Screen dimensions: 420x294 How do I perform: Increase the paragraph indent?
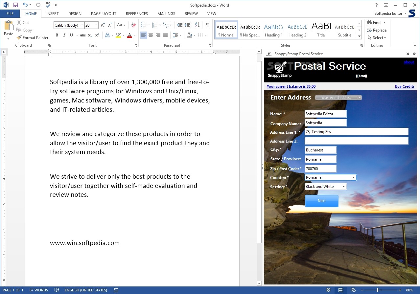pyautogui.click(x=187, y=25)
